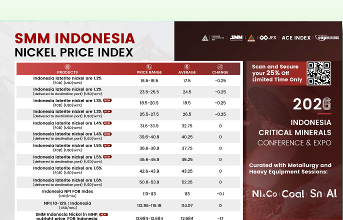The image size is (343, 220).
Task: Click NEW badge on 1.4% delivered row
Action: 107,134
